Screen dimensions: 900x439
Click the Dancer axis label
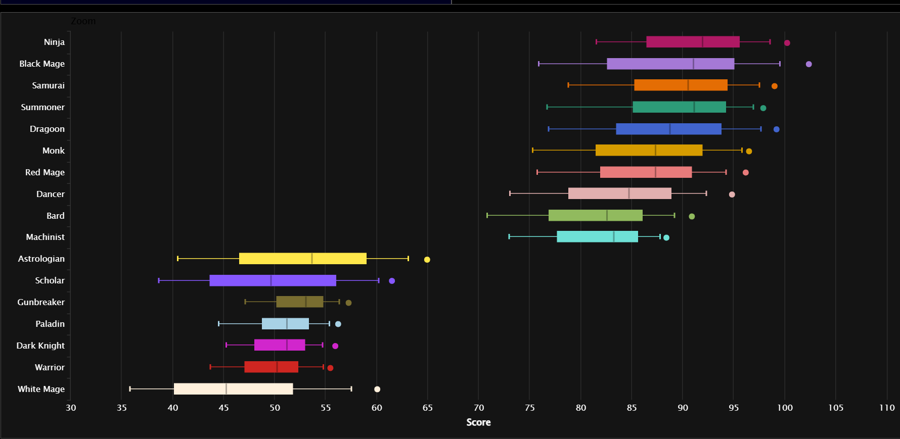pos(51,194)
